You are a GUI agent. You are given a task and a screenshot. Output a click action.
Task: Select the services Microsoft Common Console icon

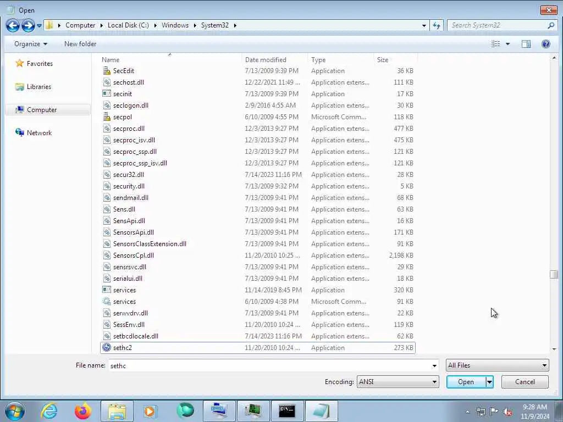coord(107,302)
